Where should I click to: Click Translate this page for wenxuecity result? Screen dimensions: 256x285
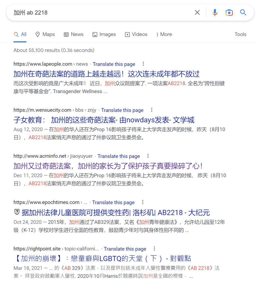(x=122, y=110)
